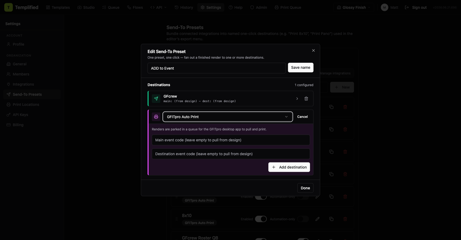461x240 pixels.
Task: Click Done to finish editing preset
Action: [305, 188]
